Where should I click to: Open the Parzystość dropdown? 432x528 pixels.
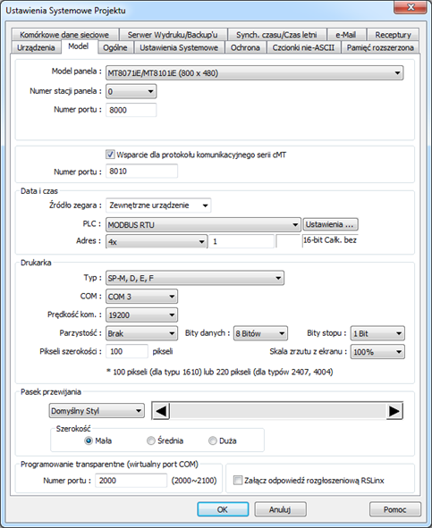click(x=141, y=334)
